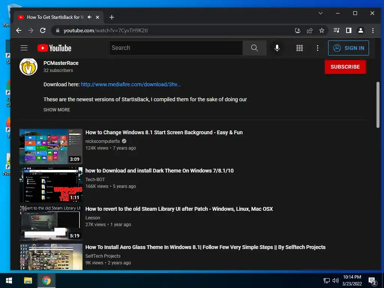Click '9K views • 2 years ago' text
The image size is (384, 288).
(x=108, y=263)
